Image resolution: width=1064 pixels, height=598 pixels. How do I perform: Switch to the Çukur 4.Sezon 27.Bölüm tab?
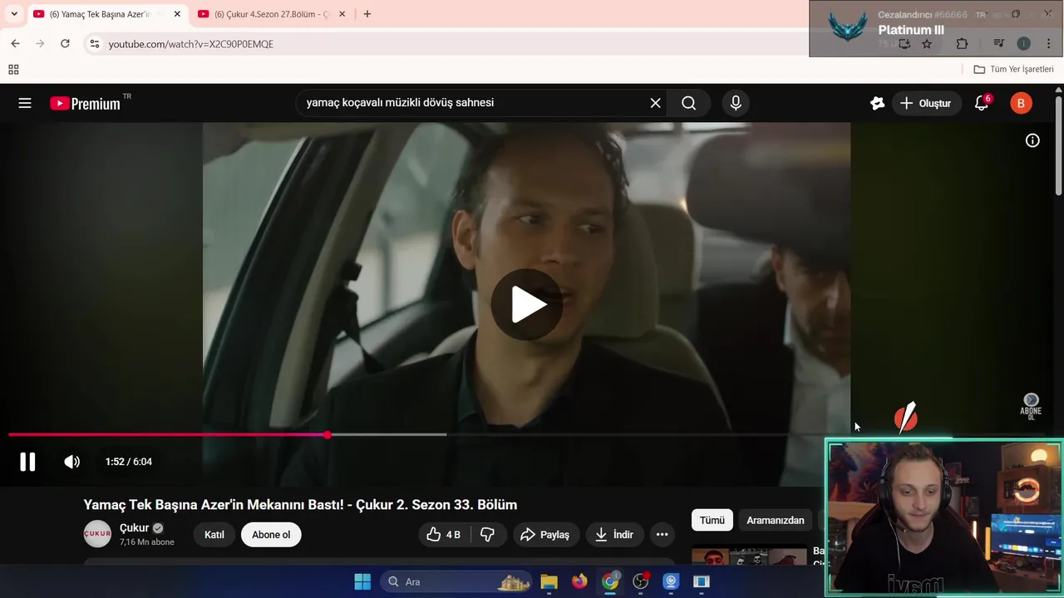[271, 14]
